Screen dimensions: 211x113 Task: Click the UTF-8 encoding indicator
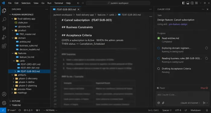click(178, 110)
